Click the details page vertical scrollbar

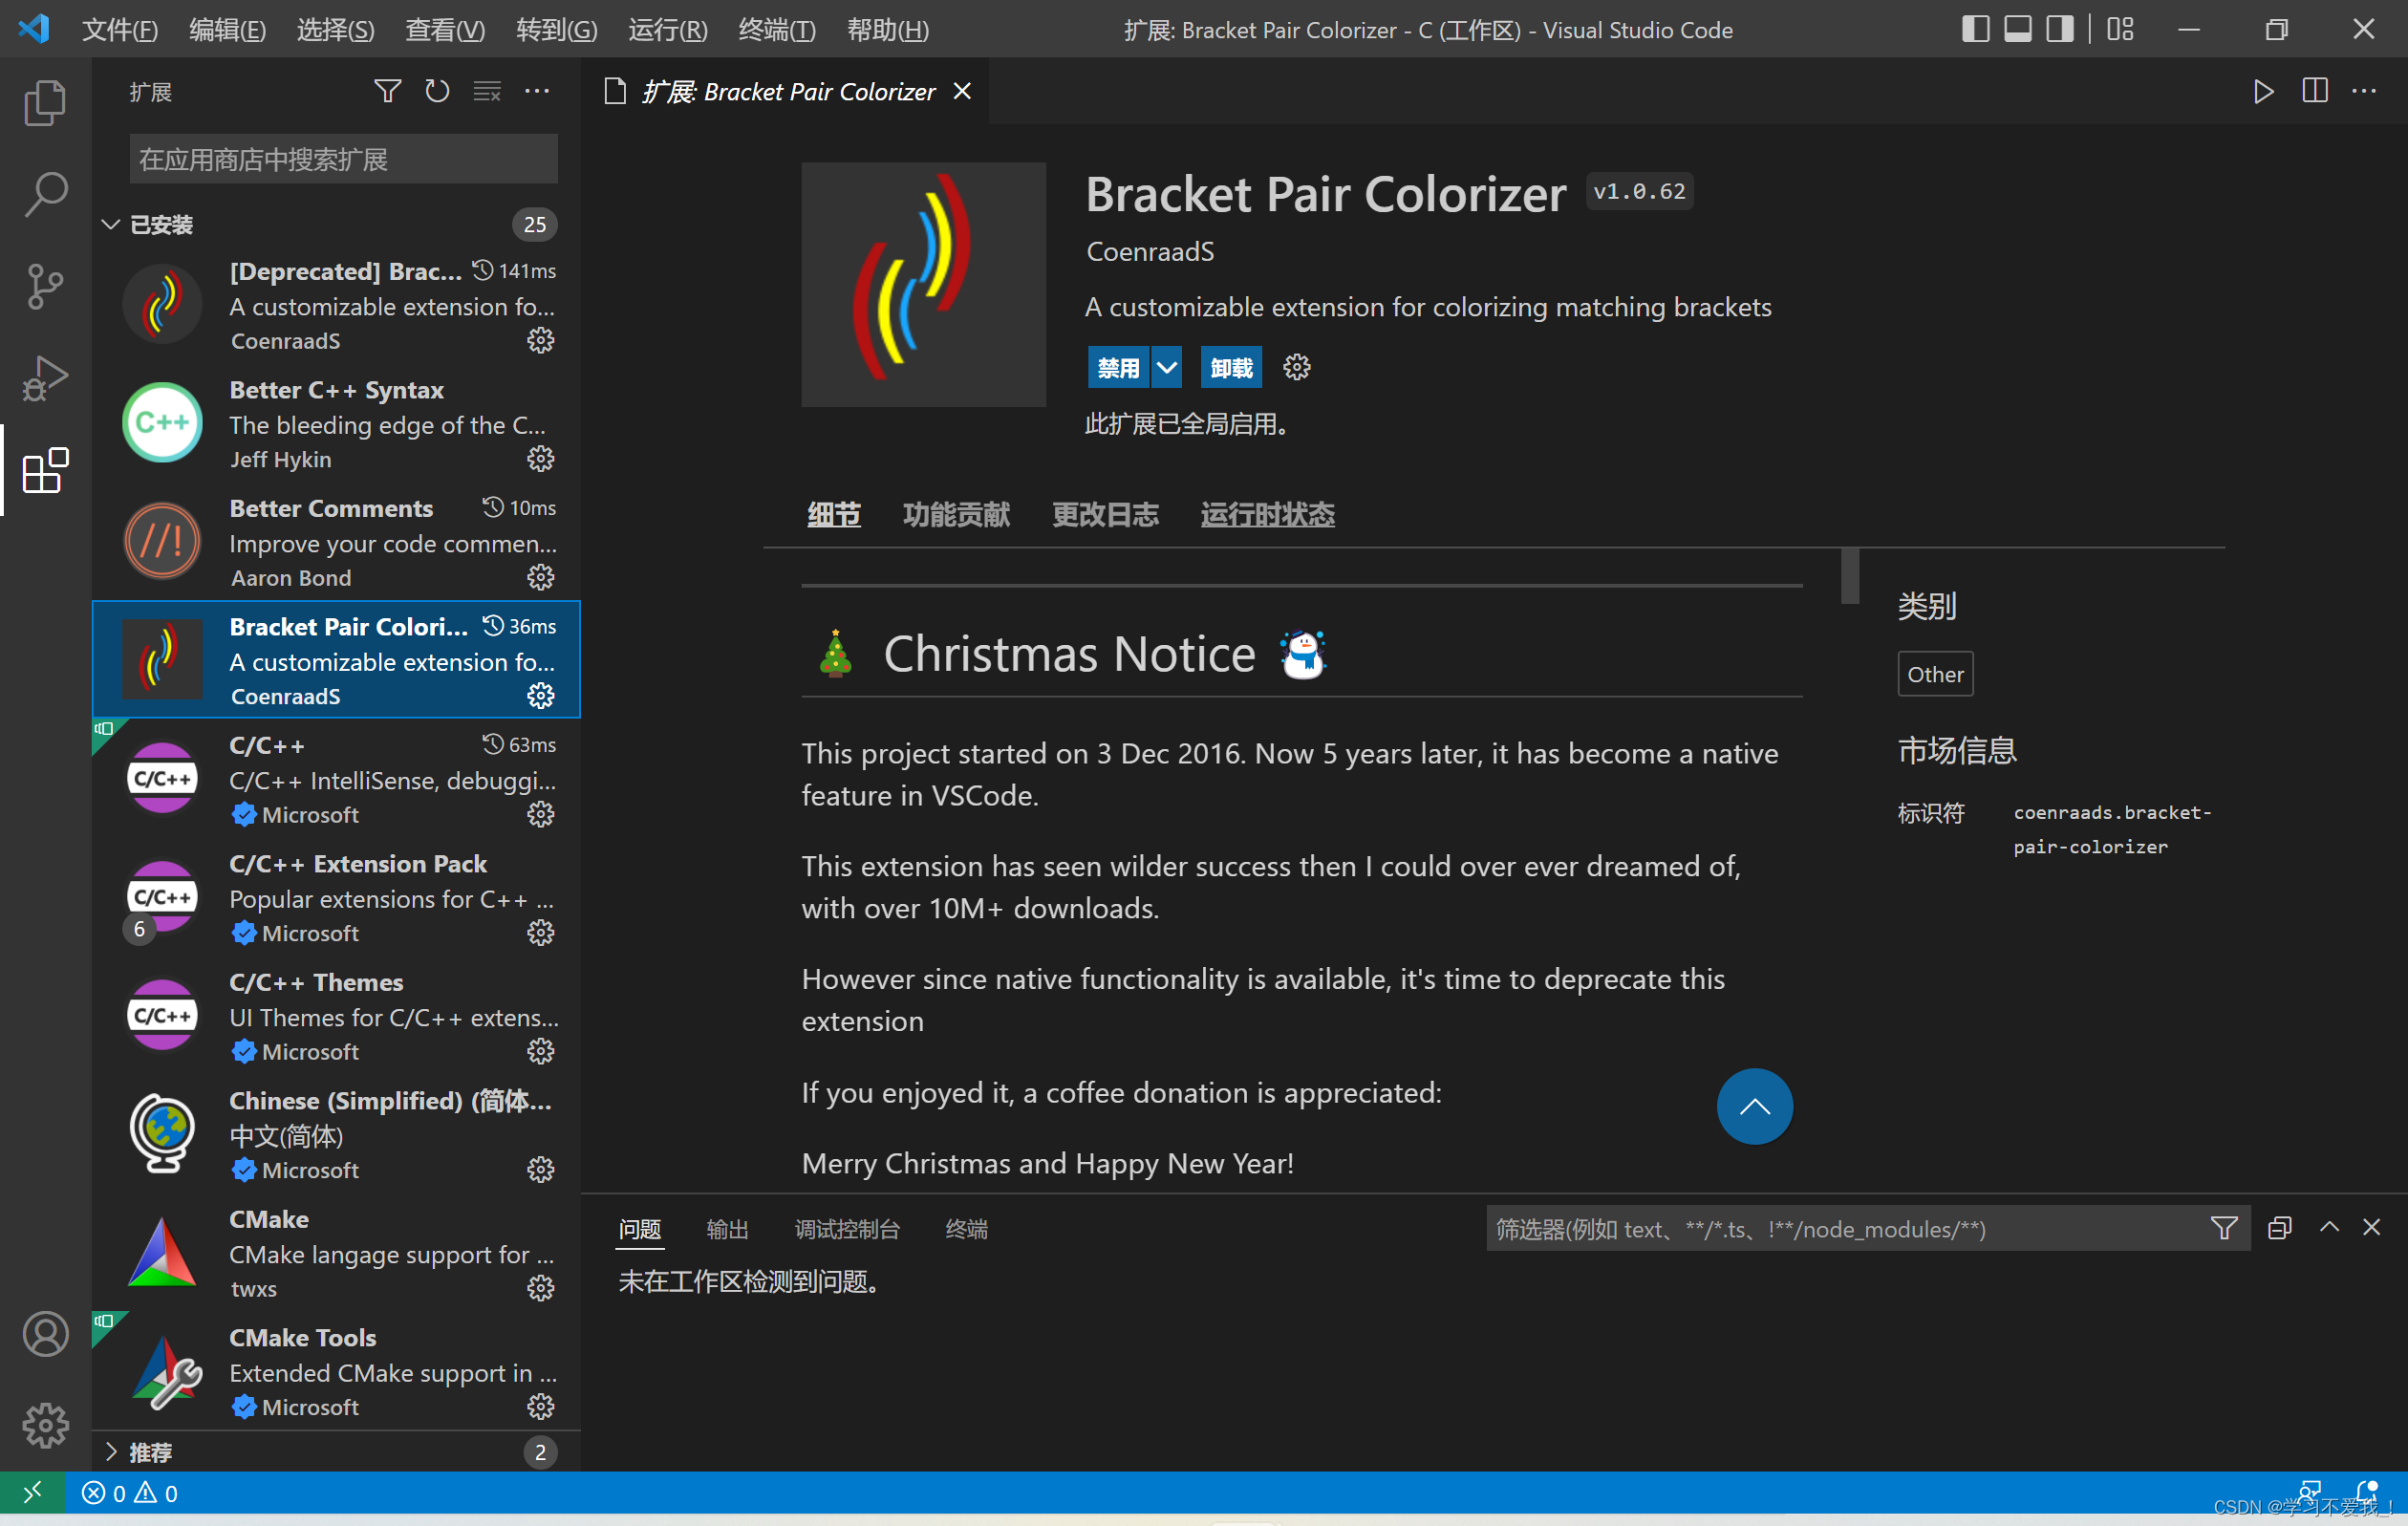(1850, 576)
